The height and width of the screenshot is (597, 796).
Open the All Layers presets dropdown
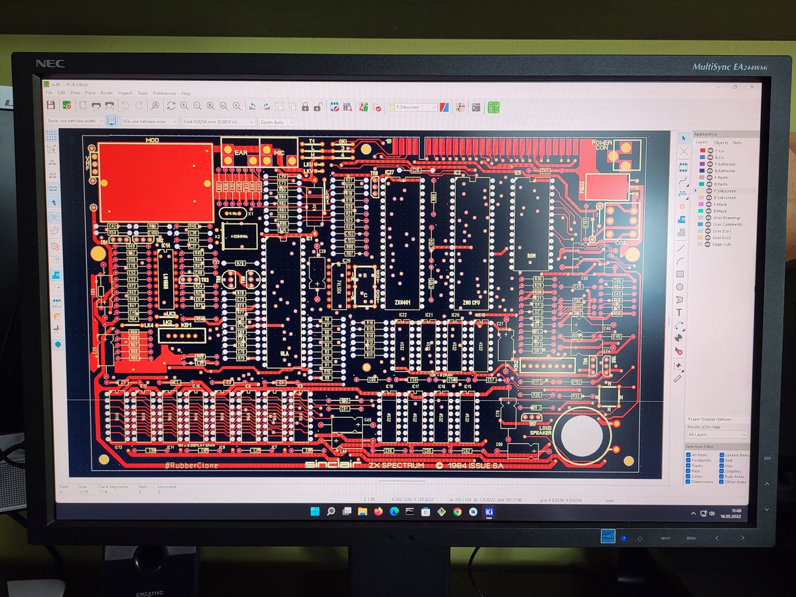click(718, 434)
